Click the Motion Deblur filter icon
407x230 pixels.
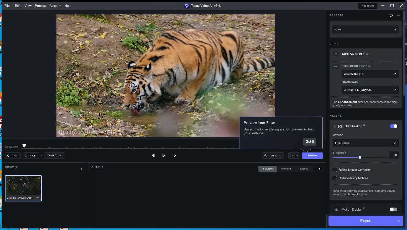337,209
